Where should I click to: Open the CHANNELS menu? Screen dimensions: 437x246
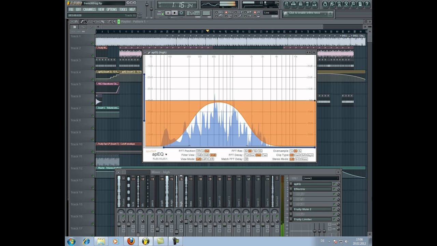pos(89,10)
